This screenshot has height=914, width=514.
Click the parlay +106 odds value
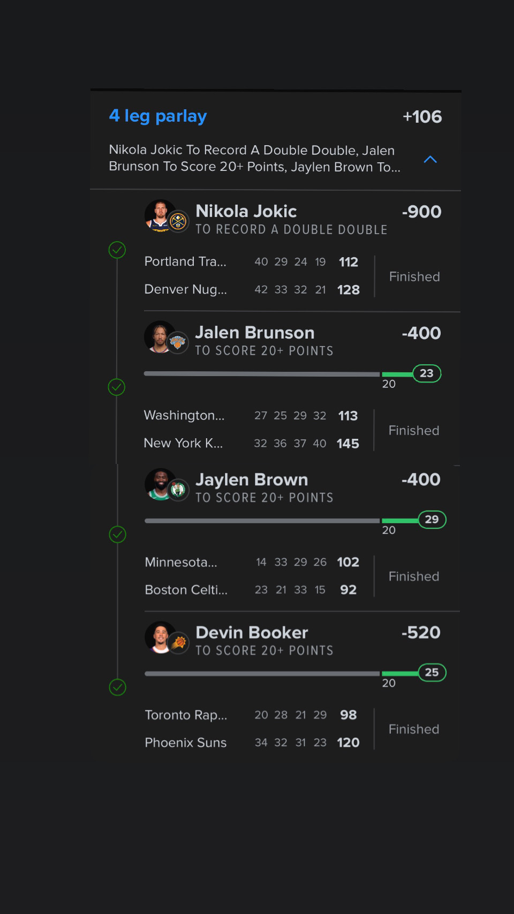[422, 117]
